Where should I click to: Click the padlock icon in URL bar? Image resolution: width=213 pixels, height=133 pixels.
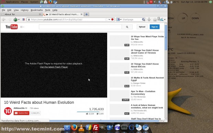tap(29, 20)
